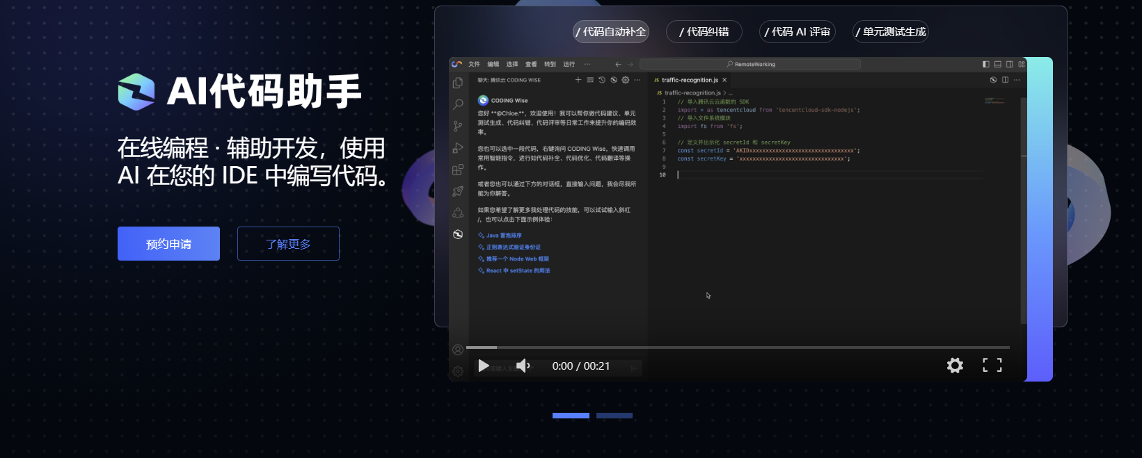Screen dimensions: 1142x458
Task: Open the Search icon in activity bar
Action: click(458, 104)
